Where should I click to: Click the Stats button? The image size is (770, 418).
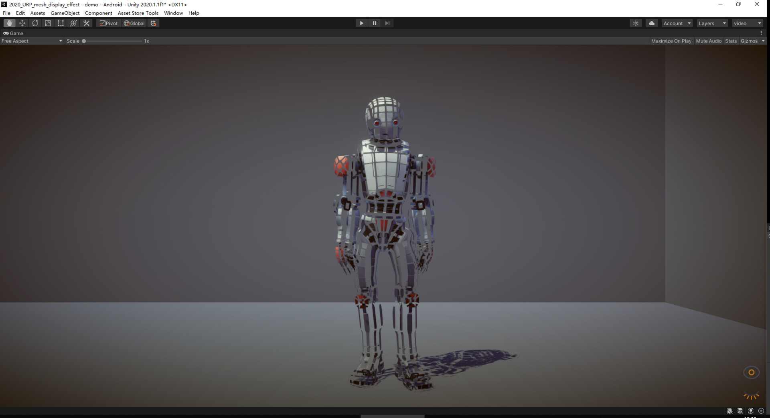pyautogui.click(x=731, y=41)
